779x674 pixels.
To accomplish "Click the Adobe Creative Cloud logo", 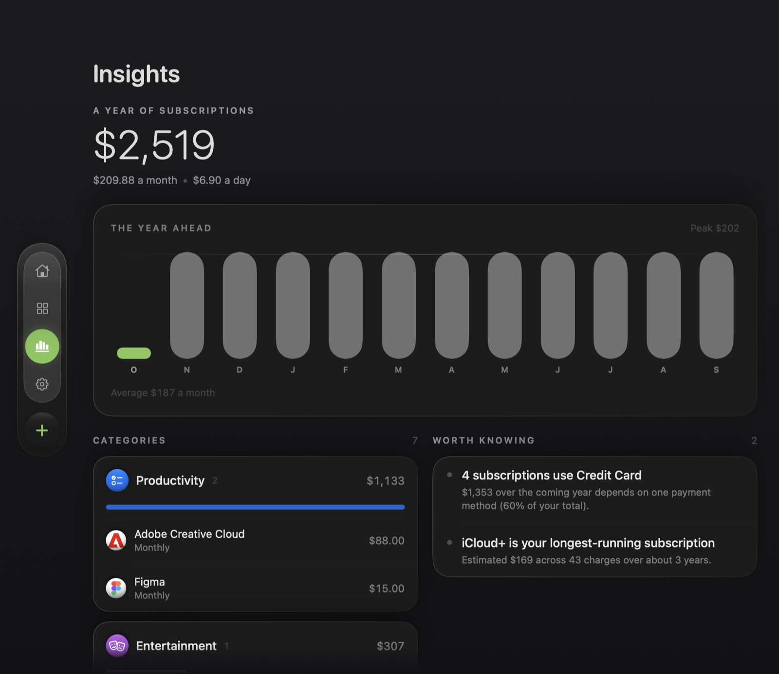I will (x=116, y=540).
